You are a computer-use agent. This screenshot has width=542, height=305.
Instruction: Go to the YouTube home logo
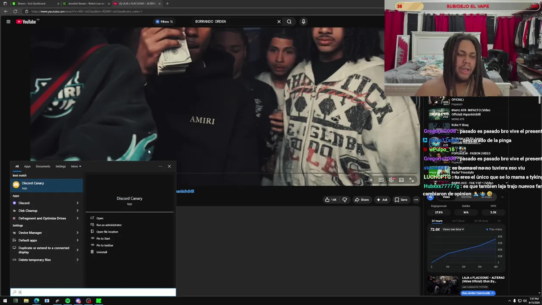(26, 22)
